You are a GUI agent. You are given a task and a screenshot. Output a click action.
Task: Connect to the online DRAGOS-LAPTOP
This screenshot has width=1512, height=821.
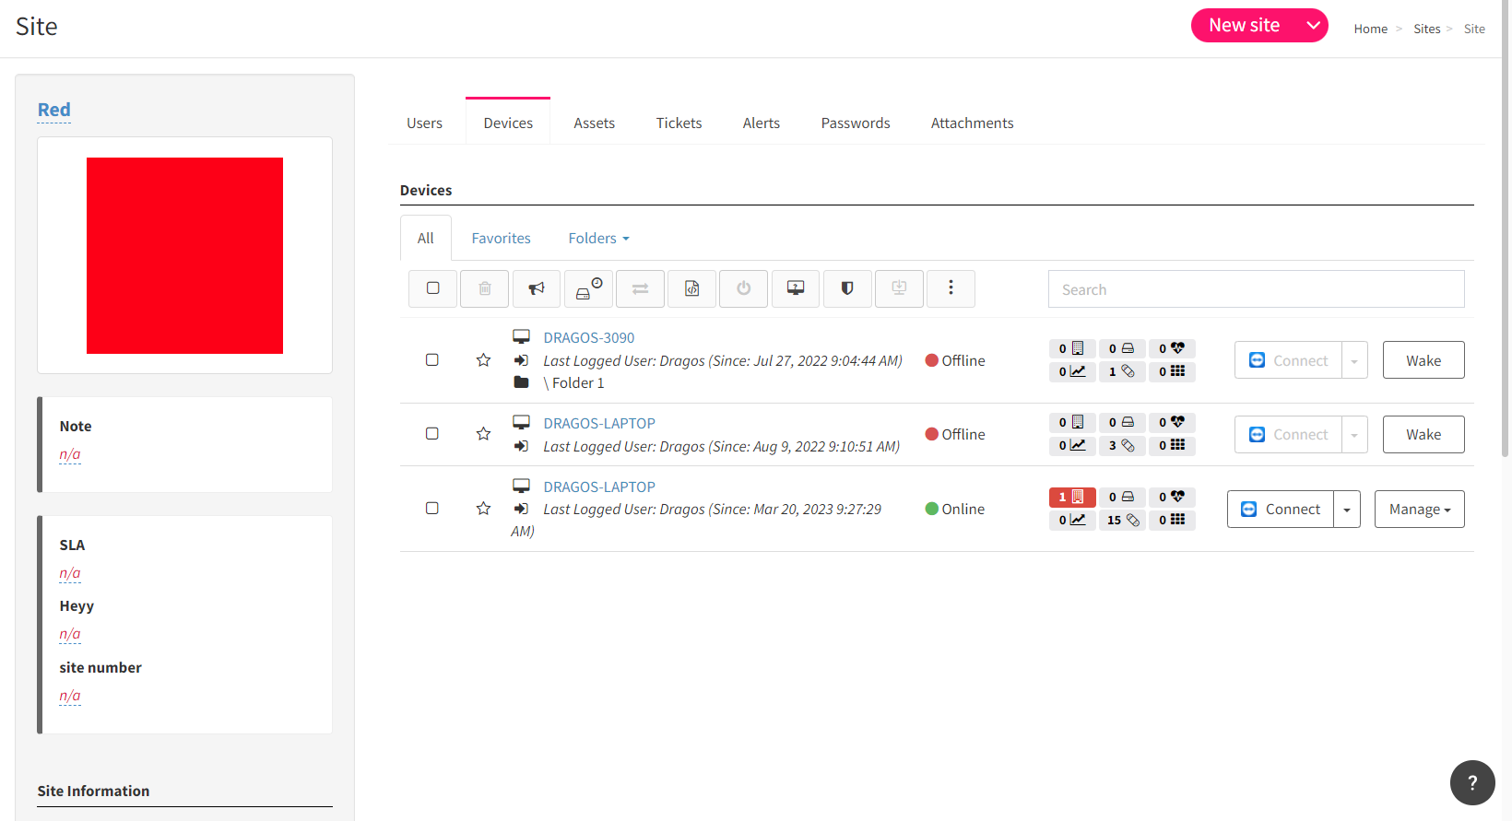coord(1281,509)
